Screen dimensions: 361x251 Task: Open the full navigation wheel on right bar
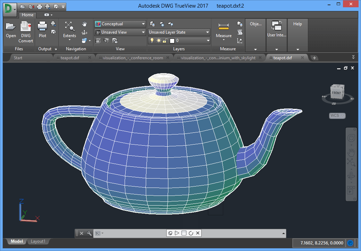[x=351, y=138]
